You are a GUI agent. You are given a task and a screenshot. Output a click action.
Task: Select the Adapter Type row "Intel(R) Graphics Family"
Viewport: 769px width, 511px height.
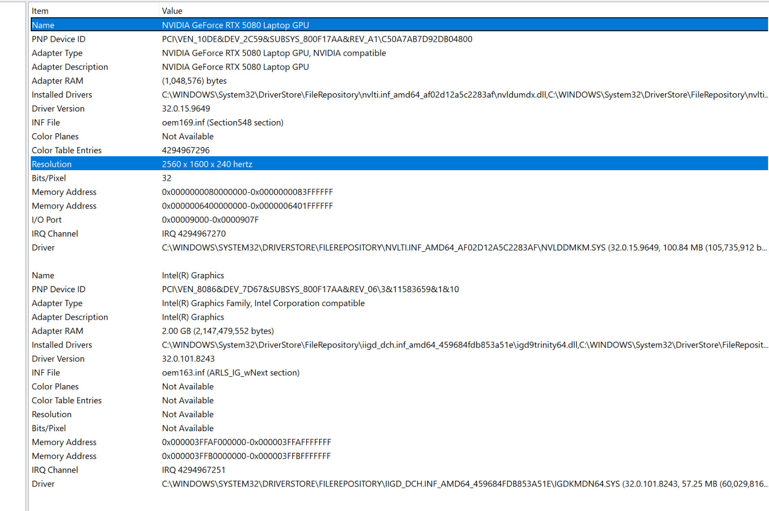click(x=399, y=303)
